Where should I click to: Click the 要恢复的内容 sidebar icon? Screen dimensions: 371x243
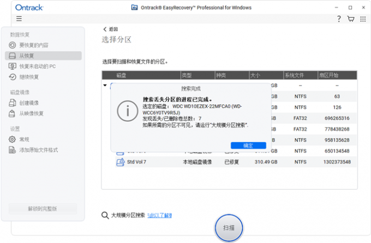13,45
